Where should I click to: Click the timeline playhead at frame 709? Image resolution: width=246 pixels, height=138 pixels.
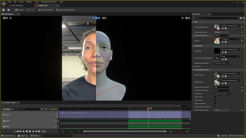pyautogui.click(x=148, y=109)
